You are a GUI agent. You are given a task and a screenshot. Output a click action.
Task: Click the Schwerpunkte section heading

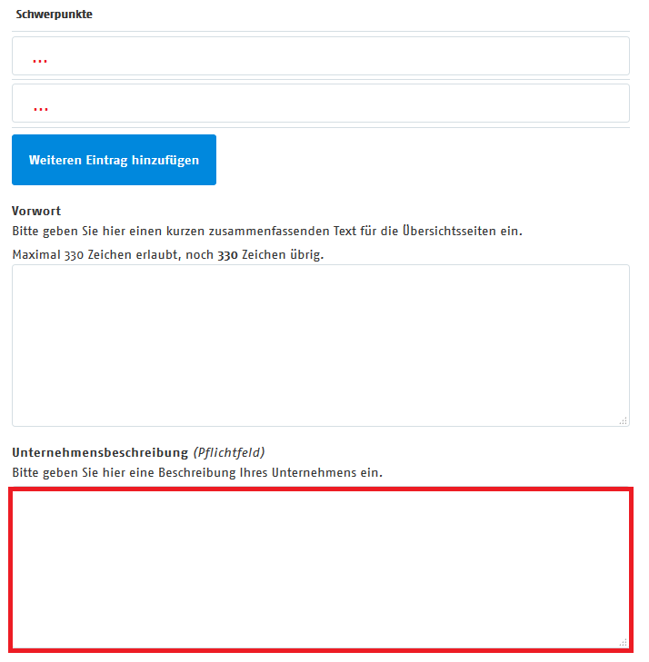point(55,14)
